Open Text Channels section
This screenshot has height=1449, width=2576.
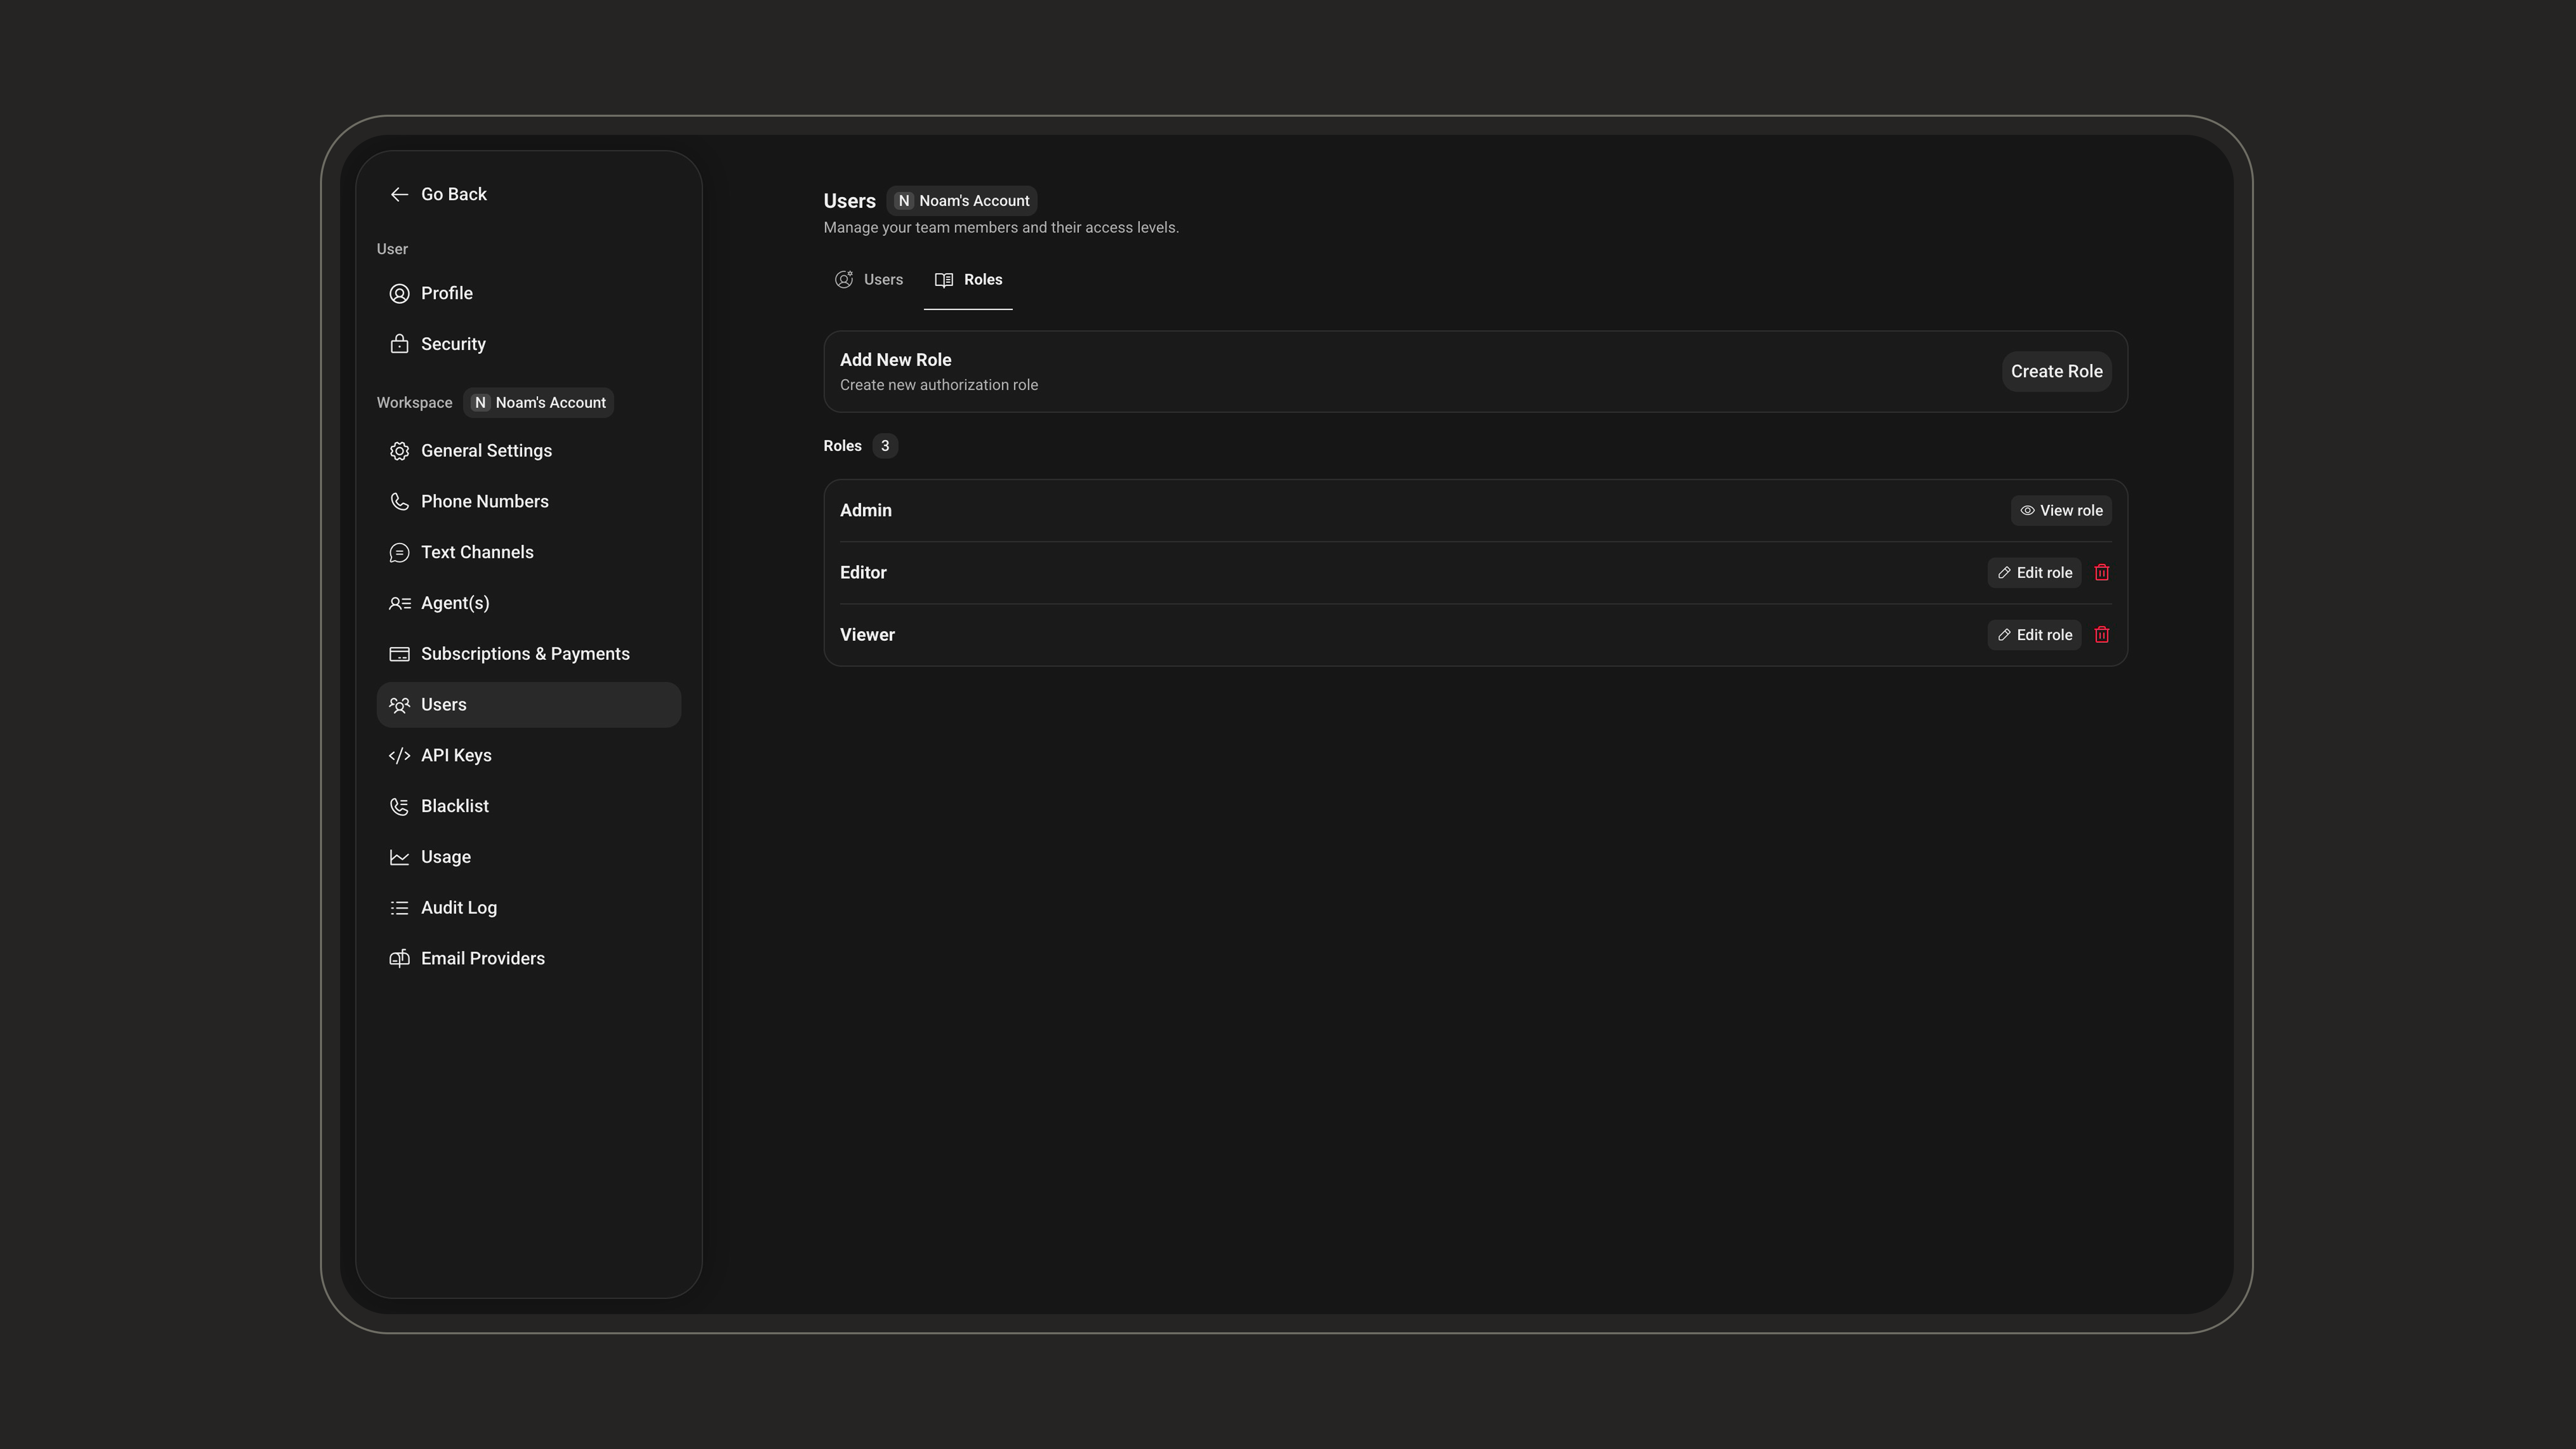click(528, 553)
